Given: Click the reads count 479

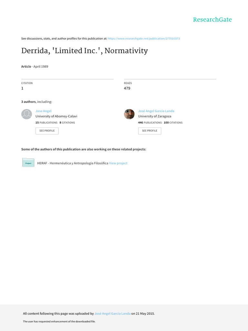Looking at the screenshot, I should pyautogui.click(x=127, y=88).
